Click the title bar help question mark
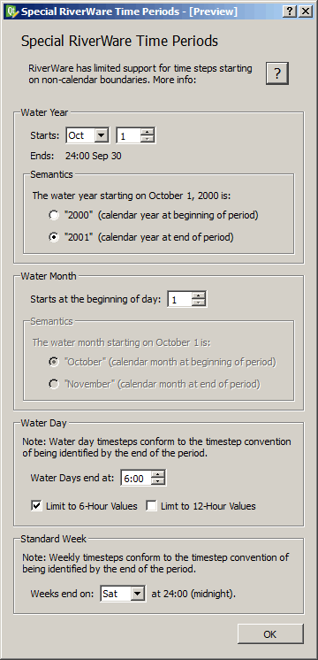The width and height of the screenshot is (318, 660). pyautogui.click(x=289, y=12)
